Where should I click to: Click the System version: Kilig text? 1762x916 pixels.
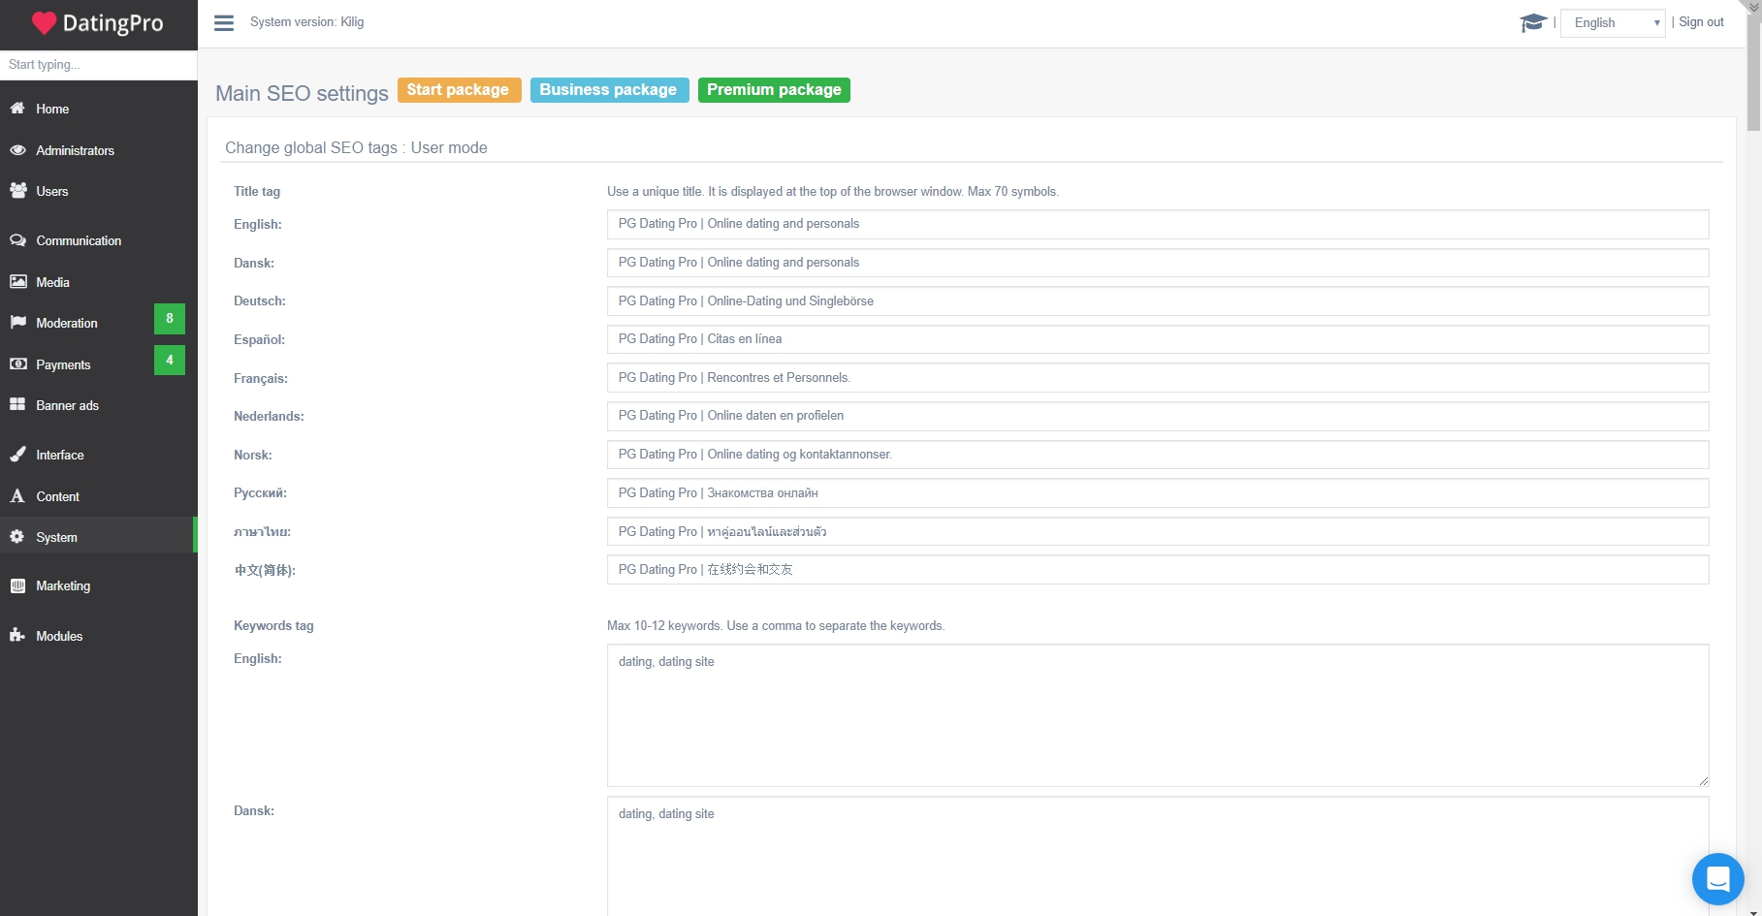306,22
